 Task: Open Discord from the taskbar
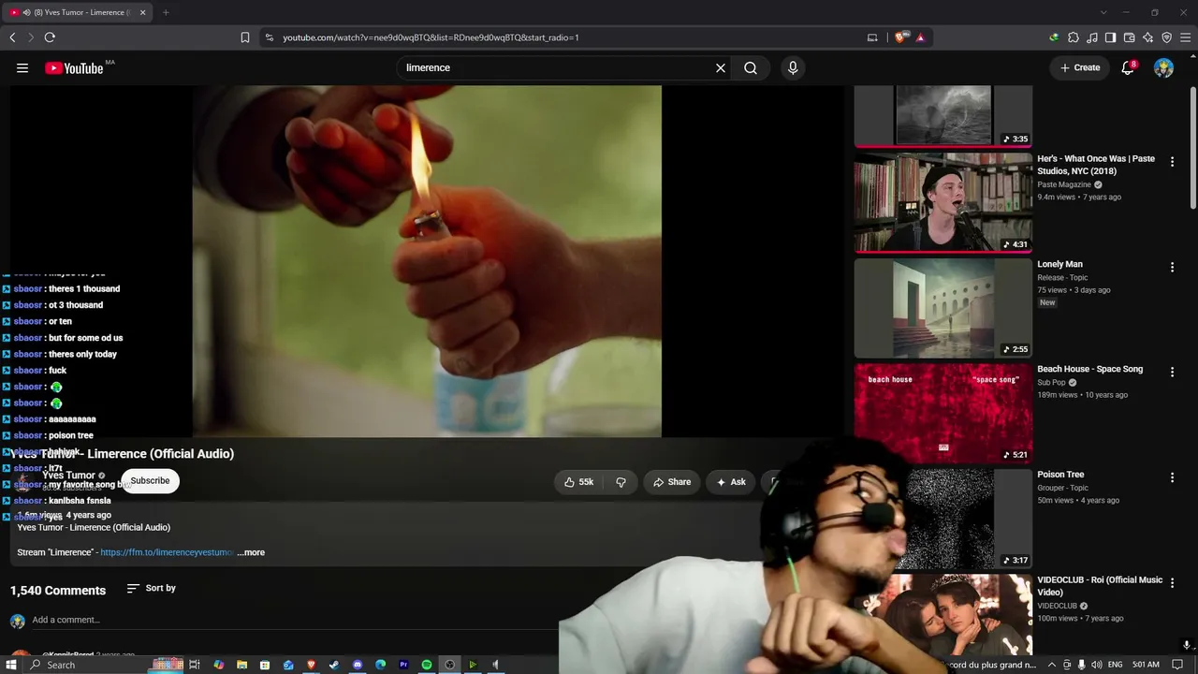point(358,665)
